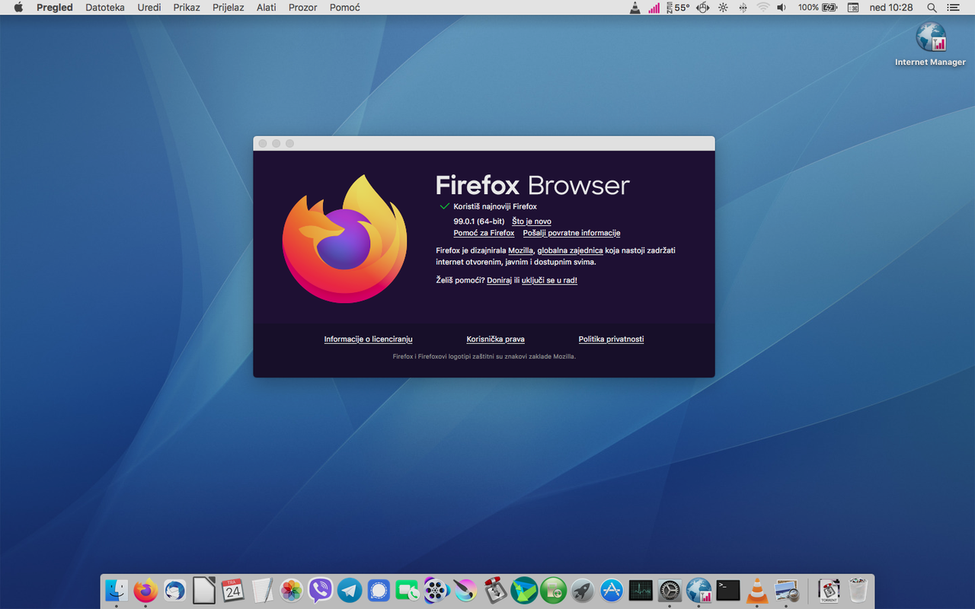Click "Koristiš najnoviji Firefox" status text
The height and width of the screenshot is (609, 975).
click(495, 206)
